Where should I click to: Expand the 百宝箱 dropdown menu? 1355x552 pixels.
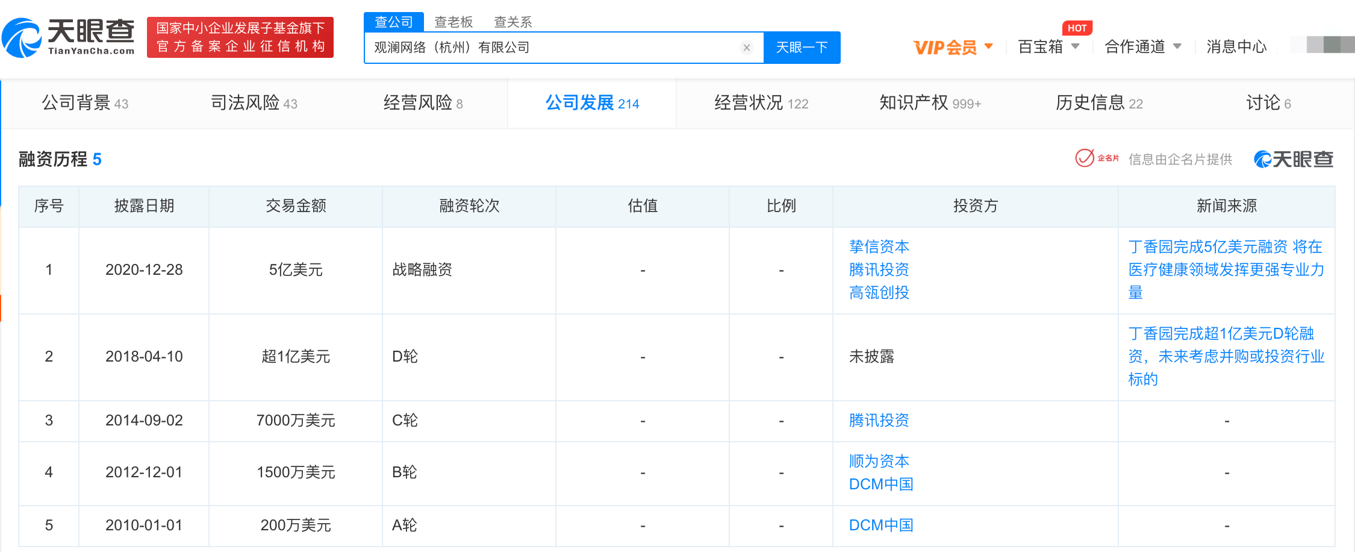[x=1076, y=46]
